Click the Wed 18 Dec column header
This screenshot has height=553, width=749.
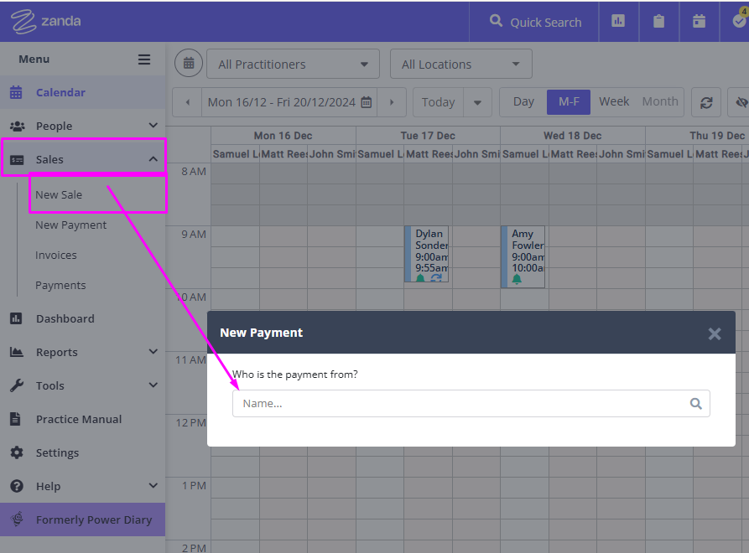572,136
